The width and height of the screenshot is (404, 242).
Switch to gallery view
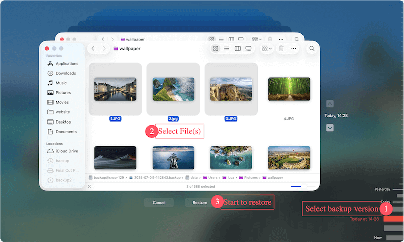pyautogui.click(x=248, y=48)
